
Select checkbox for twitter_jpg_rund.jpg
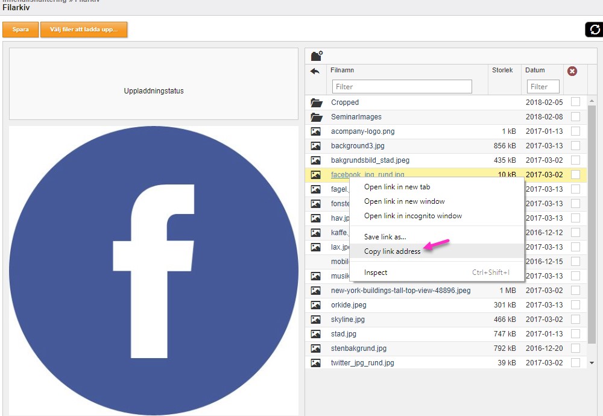point(576,362)
